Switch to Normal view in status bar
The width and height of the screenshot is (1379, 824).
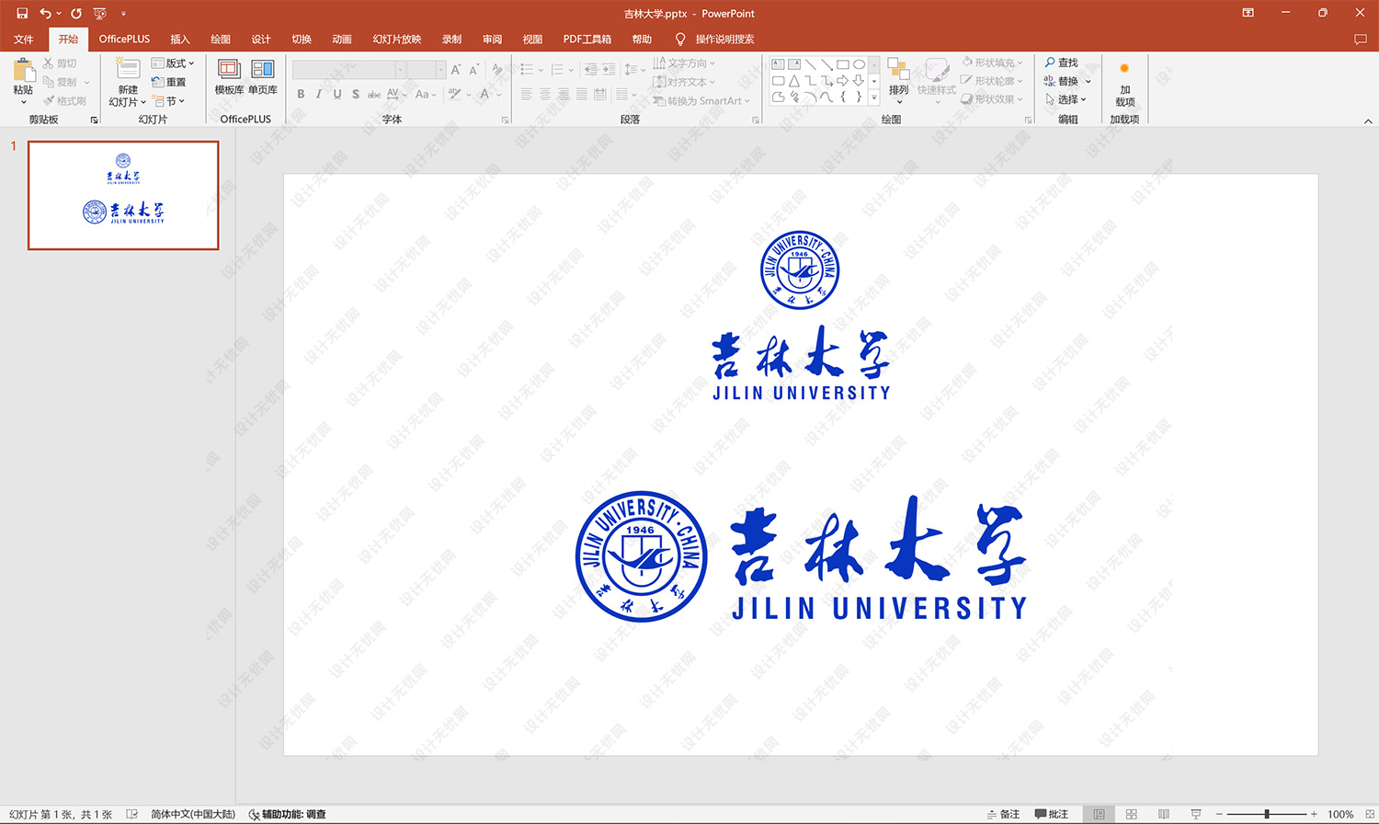[1099, 814]
